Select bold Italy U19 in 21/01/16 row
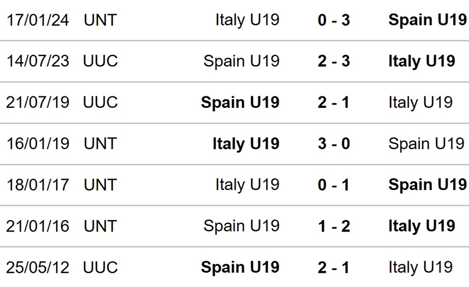Image resolution: width=469 pixels, height=287 pixels. pos(422,225)
